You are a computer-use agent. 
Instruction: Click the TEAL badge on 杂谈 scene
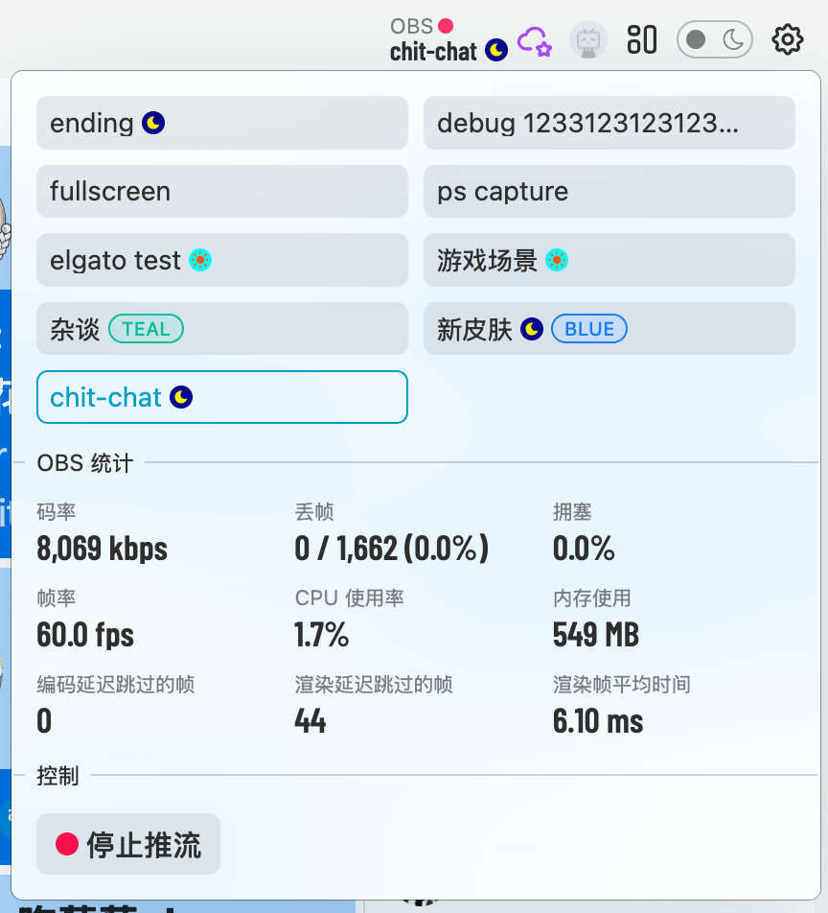[x=146, y=328]
